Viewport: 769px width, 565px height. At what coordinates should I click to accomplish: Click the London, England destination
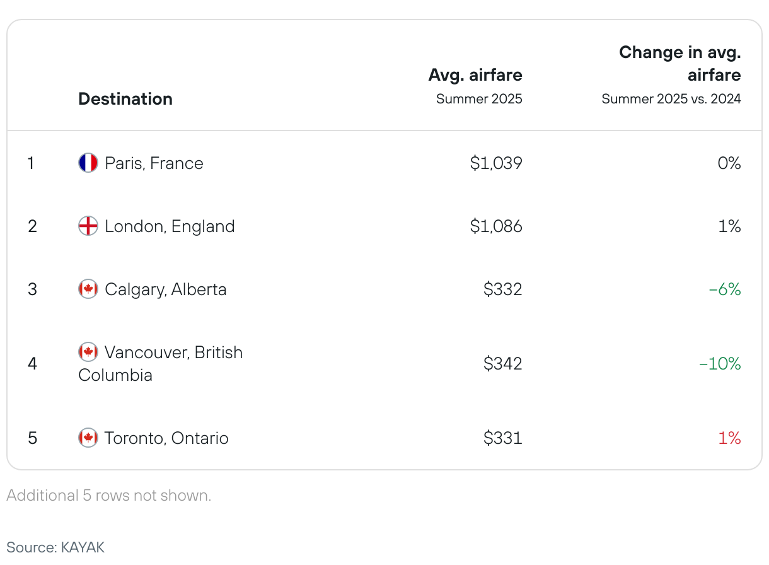[x=170, y=226]
